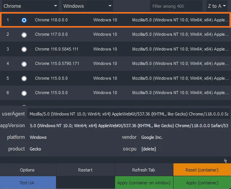
Task: Edit the userAgent text field
Action: coord(129,114)
